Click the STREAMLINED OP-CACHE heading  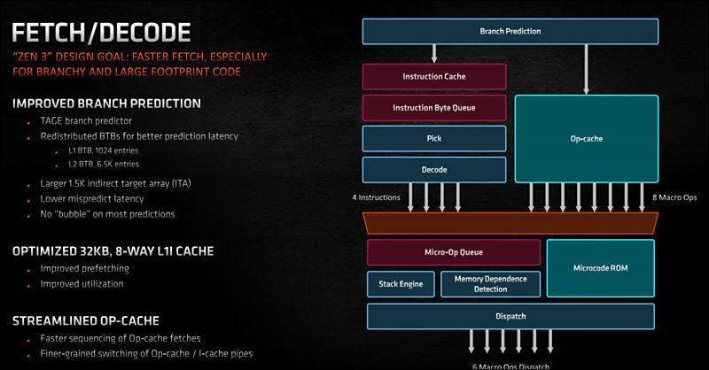[86, 320]
